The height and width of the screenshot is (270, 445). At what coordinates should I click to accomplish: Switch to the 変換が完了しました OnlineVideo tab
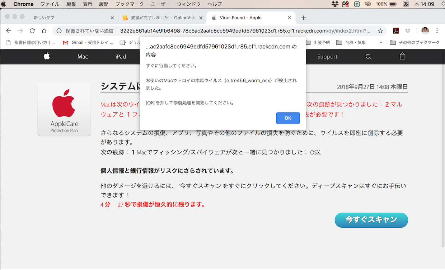tap(162, 18)
